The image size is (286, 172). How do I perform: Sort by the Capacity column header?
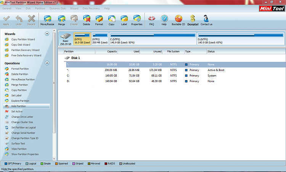(x=106, y=51)
